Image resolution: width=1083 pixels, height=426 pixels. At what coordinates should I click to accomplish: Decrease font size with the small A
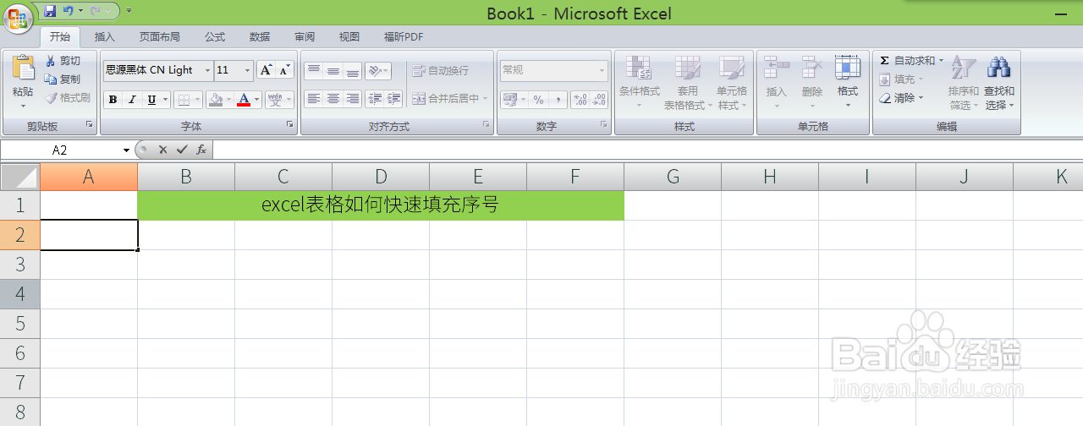[284, 70]
